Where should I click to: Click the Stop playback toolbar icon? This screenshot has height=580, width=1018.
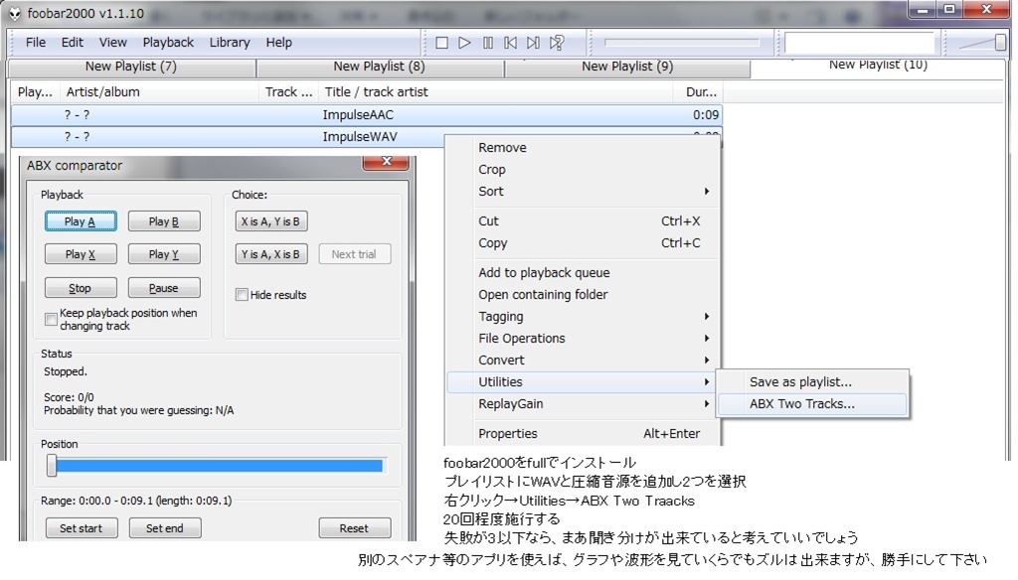click(x=442, y=43)
